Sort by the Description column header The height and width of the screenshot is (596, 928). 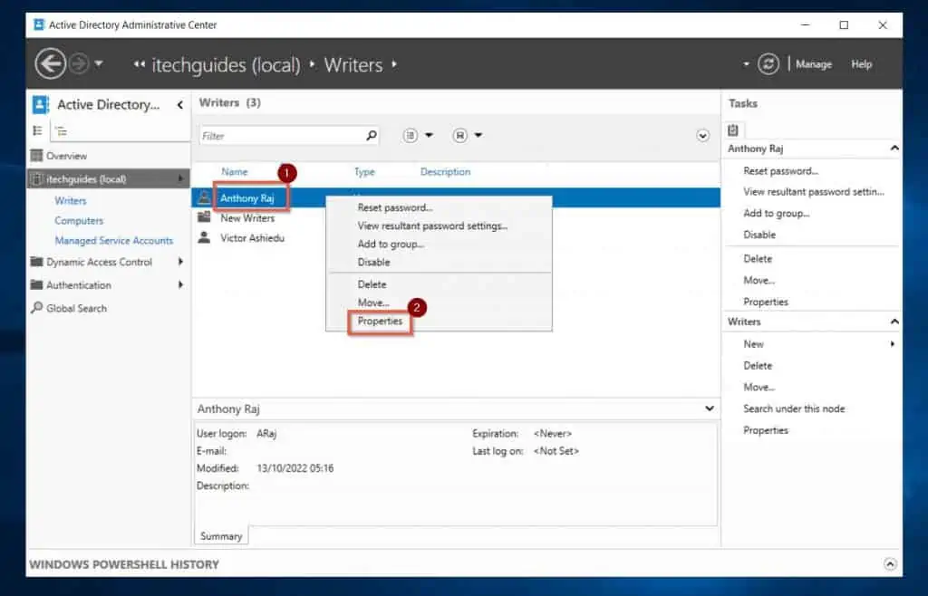445,171
